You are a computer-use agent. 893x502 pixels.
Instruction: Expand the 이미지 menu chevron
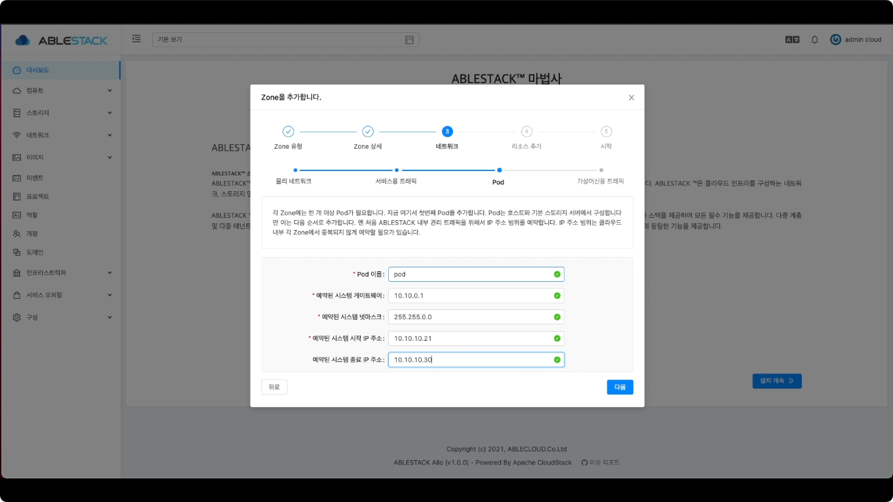[x=109, y=157]
